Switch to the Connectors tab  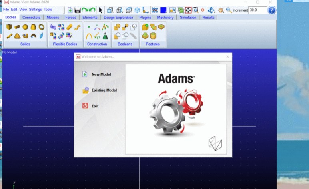point(31,18)
